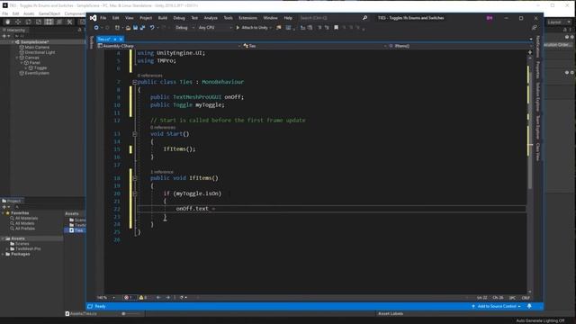Collapse the if statement outlining toggle

pos(134,193)
